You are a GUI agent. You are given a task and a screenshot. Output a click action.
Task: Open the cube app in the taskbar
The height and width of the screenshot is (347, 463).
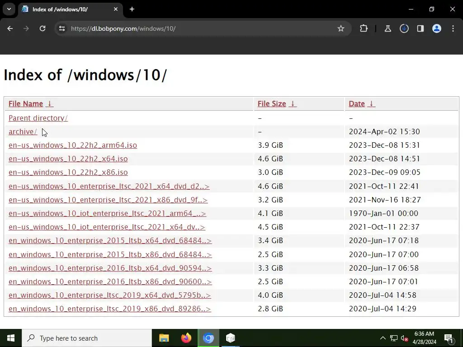[230, 338]
